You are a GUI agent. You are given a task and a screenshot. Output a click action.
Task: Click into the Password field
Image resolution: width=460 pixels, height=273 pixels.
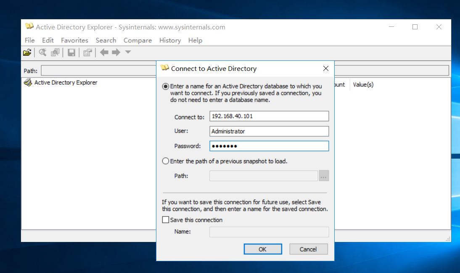click(269, 146)
